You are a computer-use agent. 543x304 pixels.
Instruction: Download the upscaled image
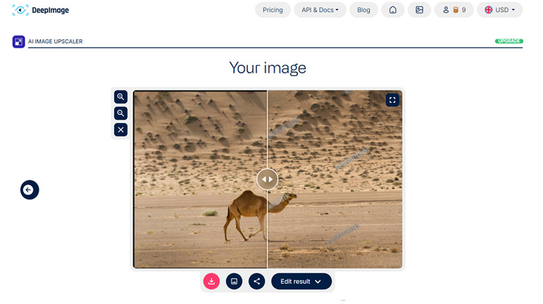211,282
